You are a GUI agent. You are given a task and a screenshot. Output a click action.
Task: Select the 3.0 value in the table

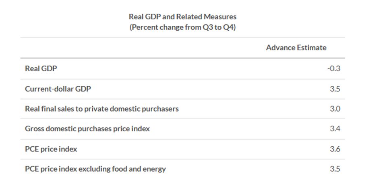335,109
